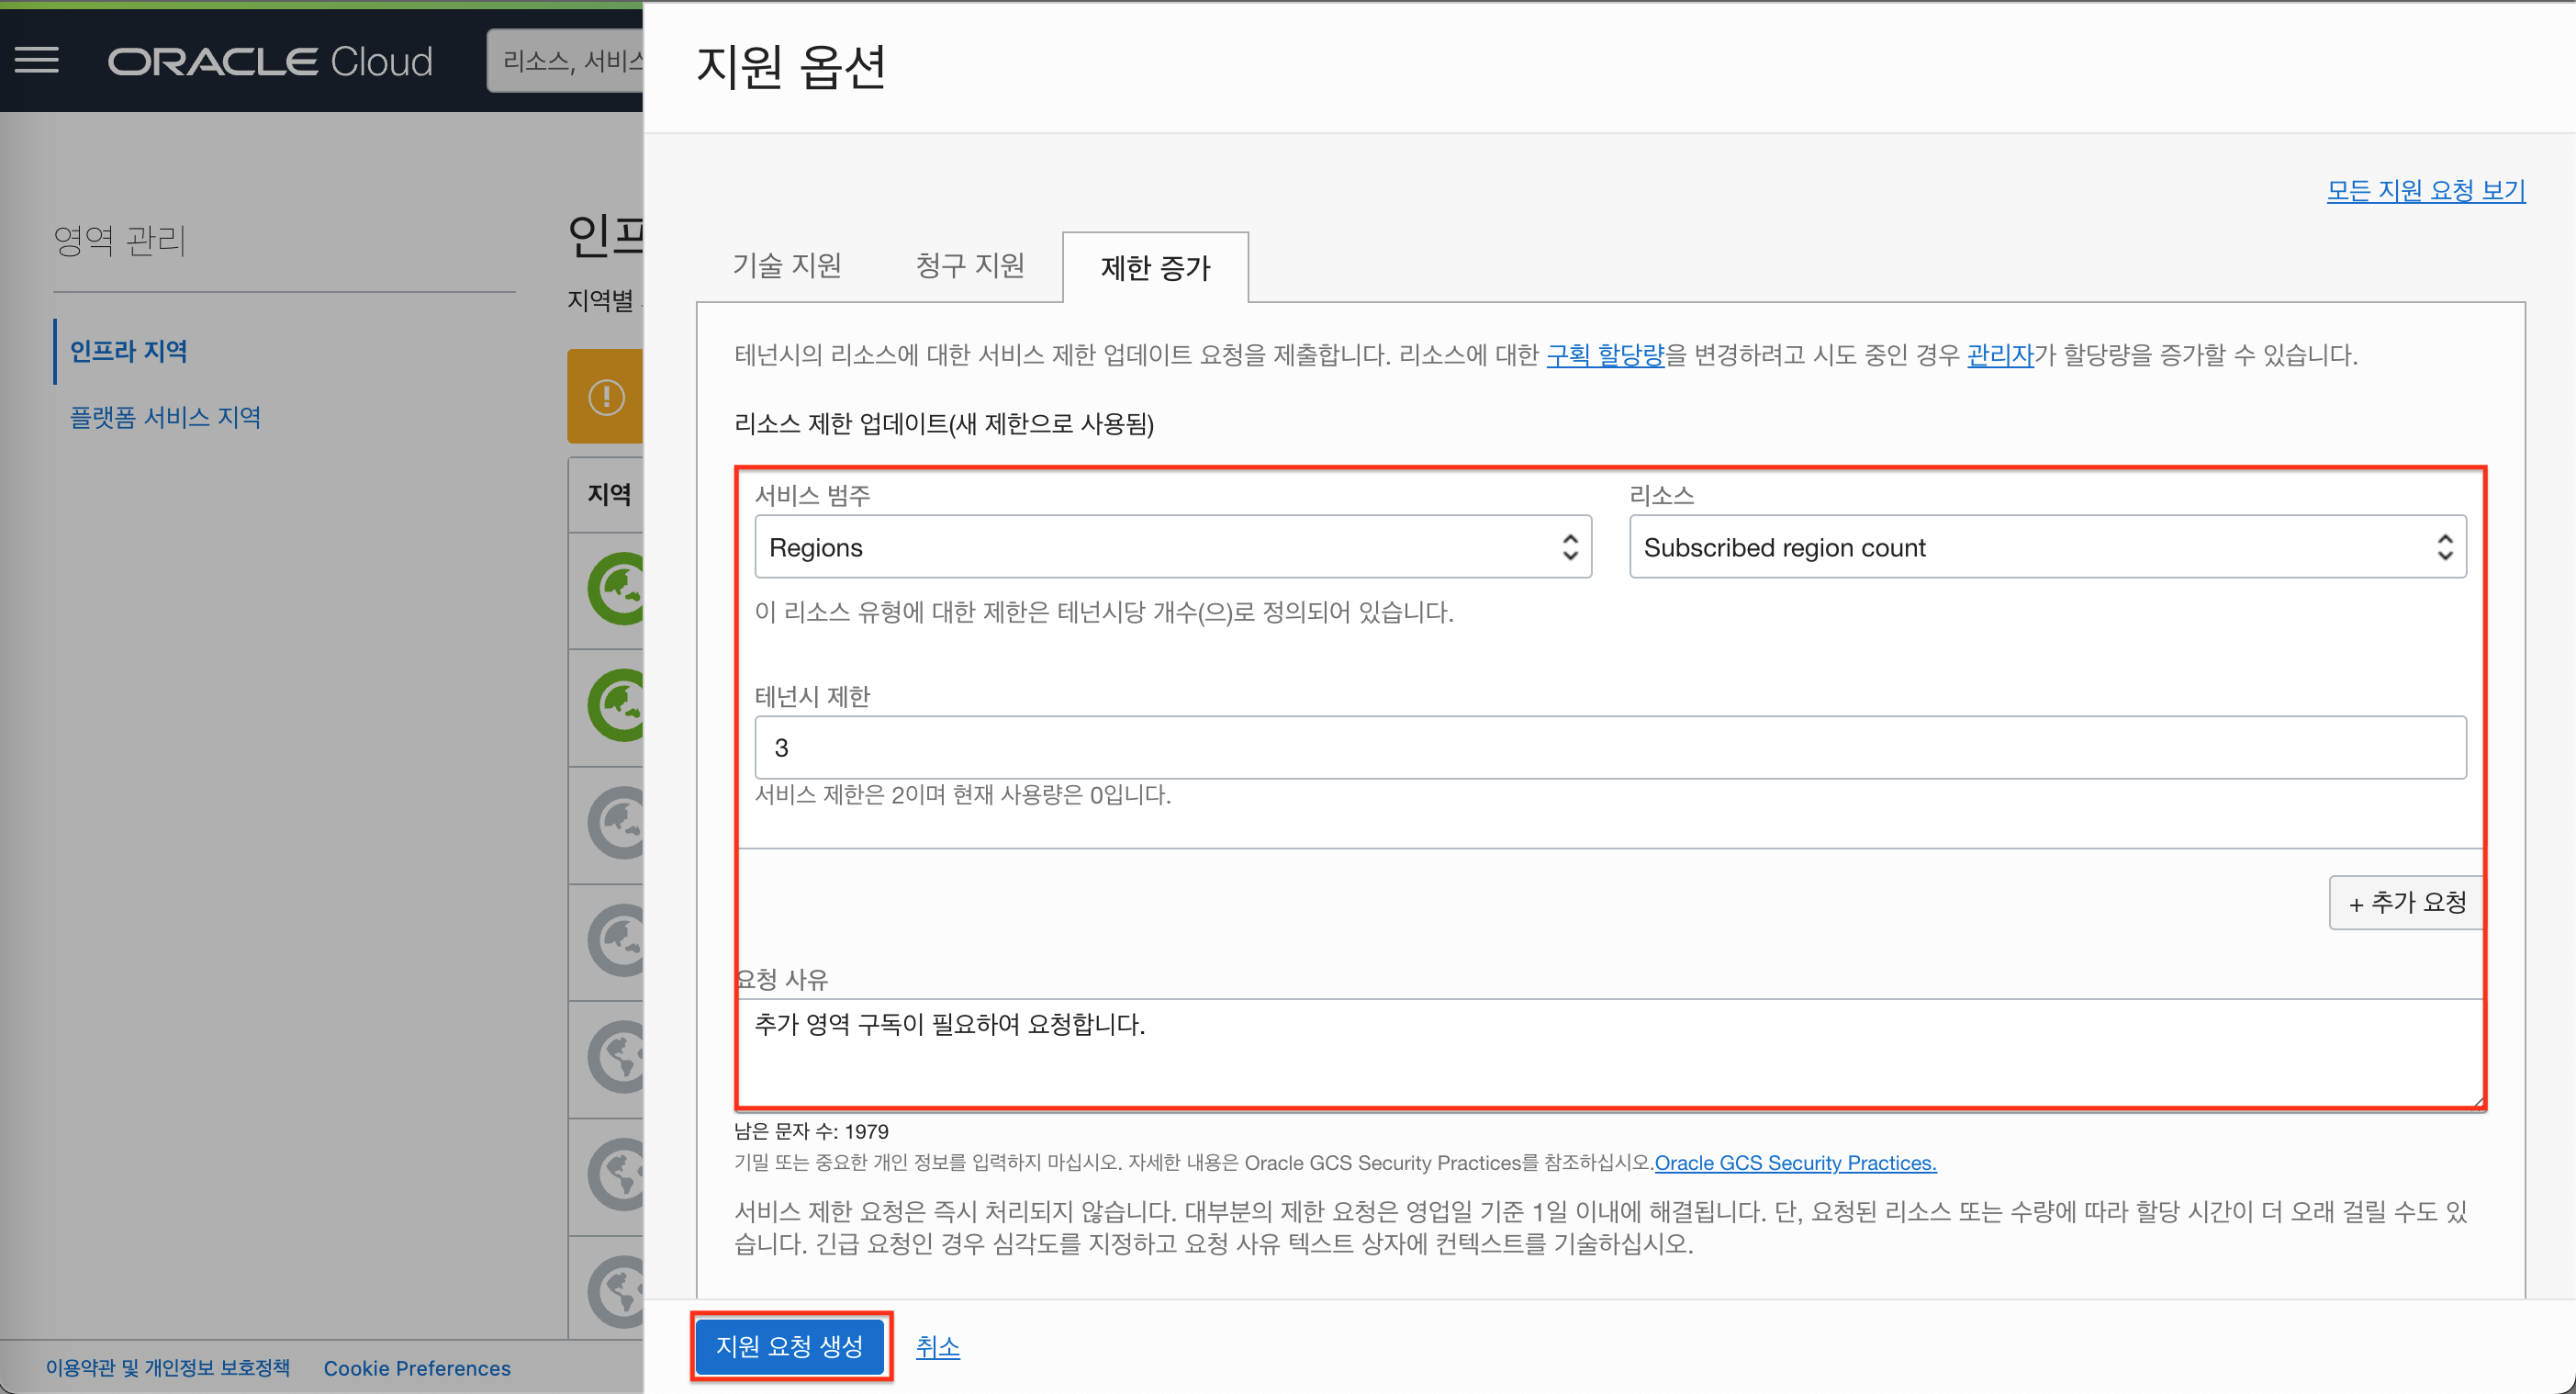This screenshot has height=1394, width=2576.
Task: Expand the 리소스 Subscribed region count dropdown
Action: 2045,547
